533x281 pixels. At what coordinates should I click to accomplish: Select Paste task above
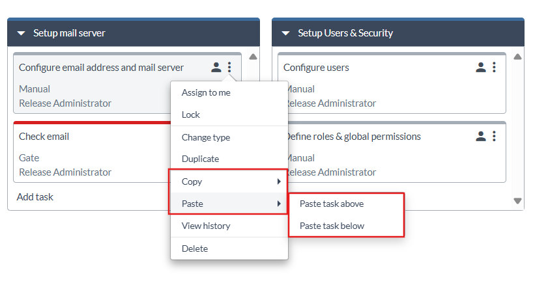point(332,204)
